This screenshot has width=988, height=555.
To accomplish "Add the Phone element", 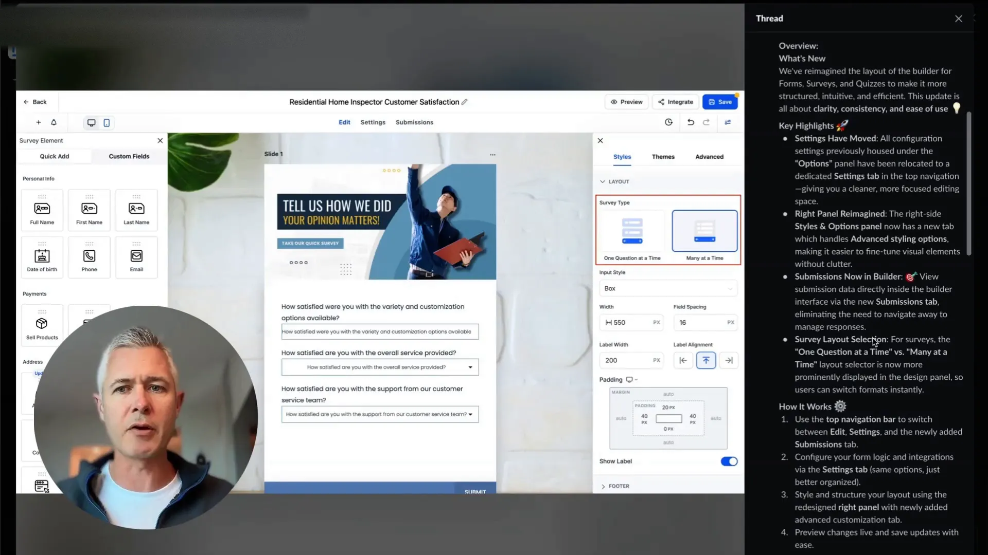I will coord(89,257).
